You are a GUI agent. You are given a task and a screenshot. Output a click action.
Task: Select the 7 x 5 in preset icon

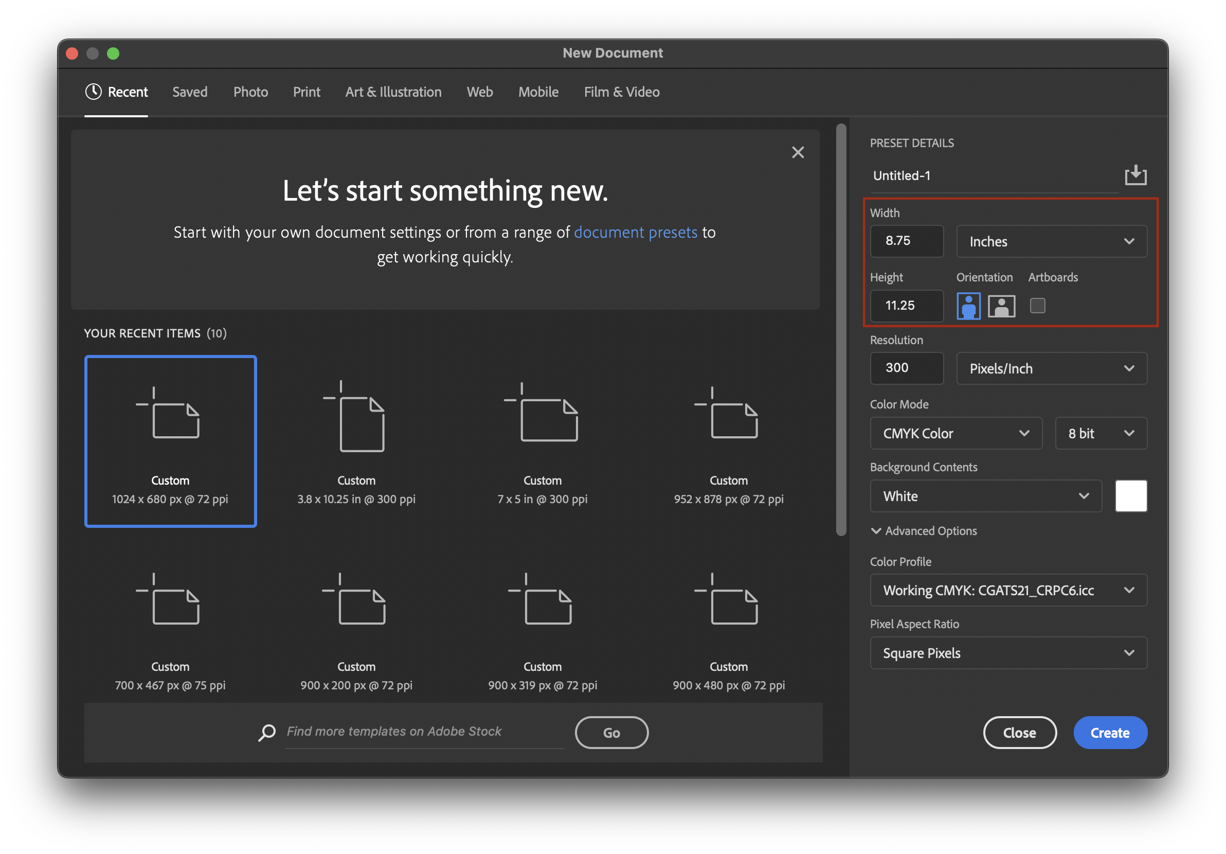point(543,414)
